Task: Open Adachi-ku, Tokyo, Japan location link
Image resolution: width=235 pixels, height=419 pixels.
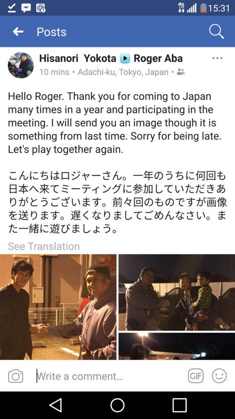Action: click(123, 72)
